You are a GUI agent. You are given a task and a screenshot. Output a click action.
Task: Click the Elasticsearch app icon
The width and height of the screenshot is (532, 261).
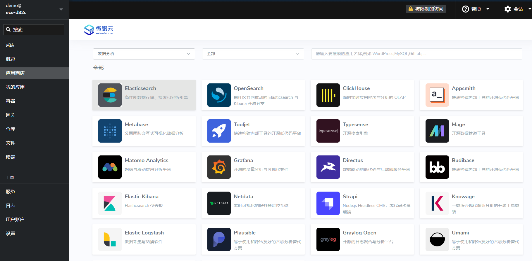(x=110, y=95)
